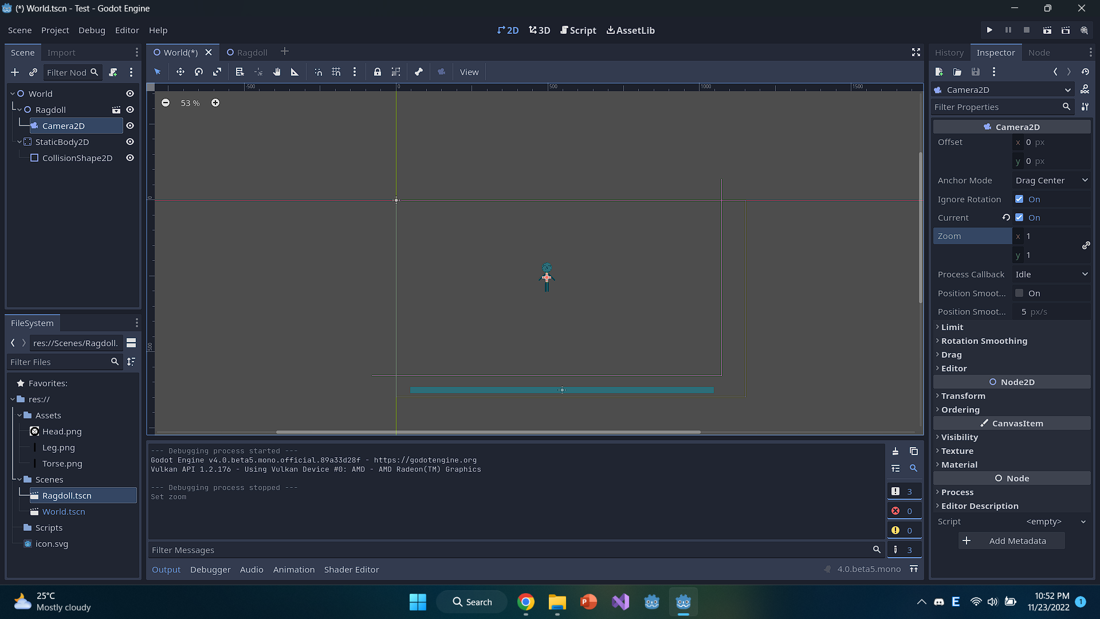
Task: Select the Rotate mode tool
Action: pos(199,72)
